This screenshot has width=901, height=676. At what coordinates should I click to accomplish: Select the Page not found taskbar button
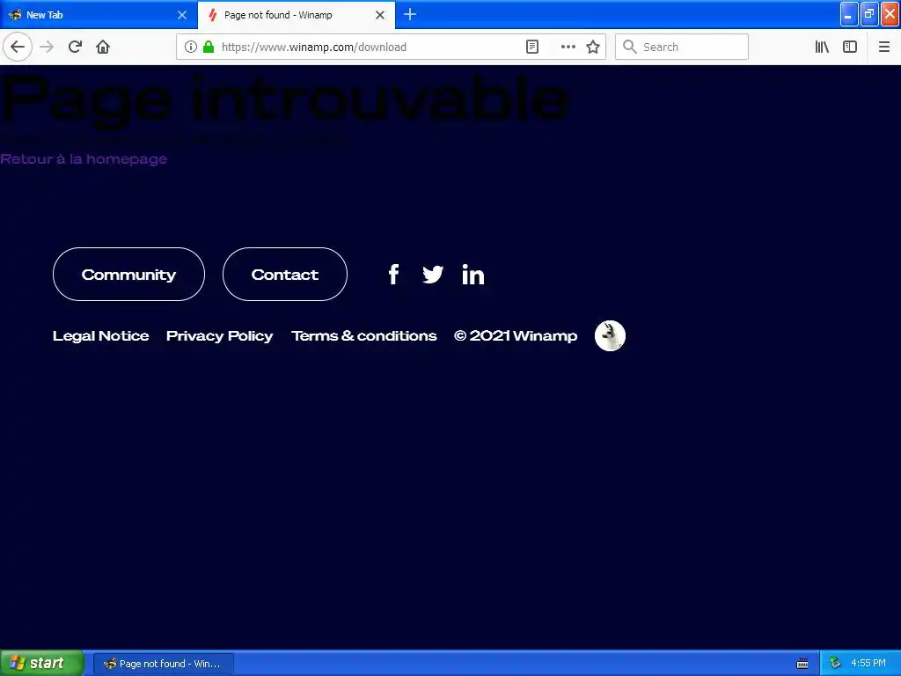pos(163,664)
